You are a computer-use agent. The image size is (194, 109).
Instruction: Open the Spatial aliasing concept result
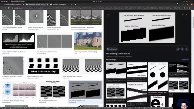pos(58,18)
